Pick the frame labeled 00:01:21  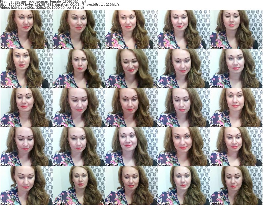[184, 30]
